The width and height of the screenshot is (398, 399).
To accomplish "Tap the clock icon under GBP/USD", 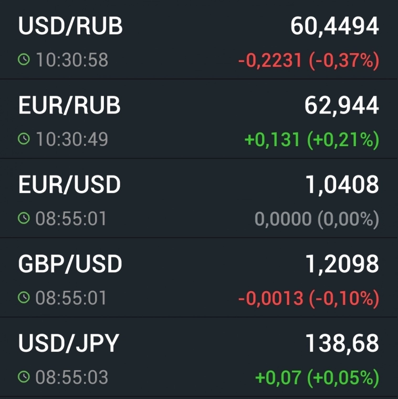I will (x=24, y=298).
